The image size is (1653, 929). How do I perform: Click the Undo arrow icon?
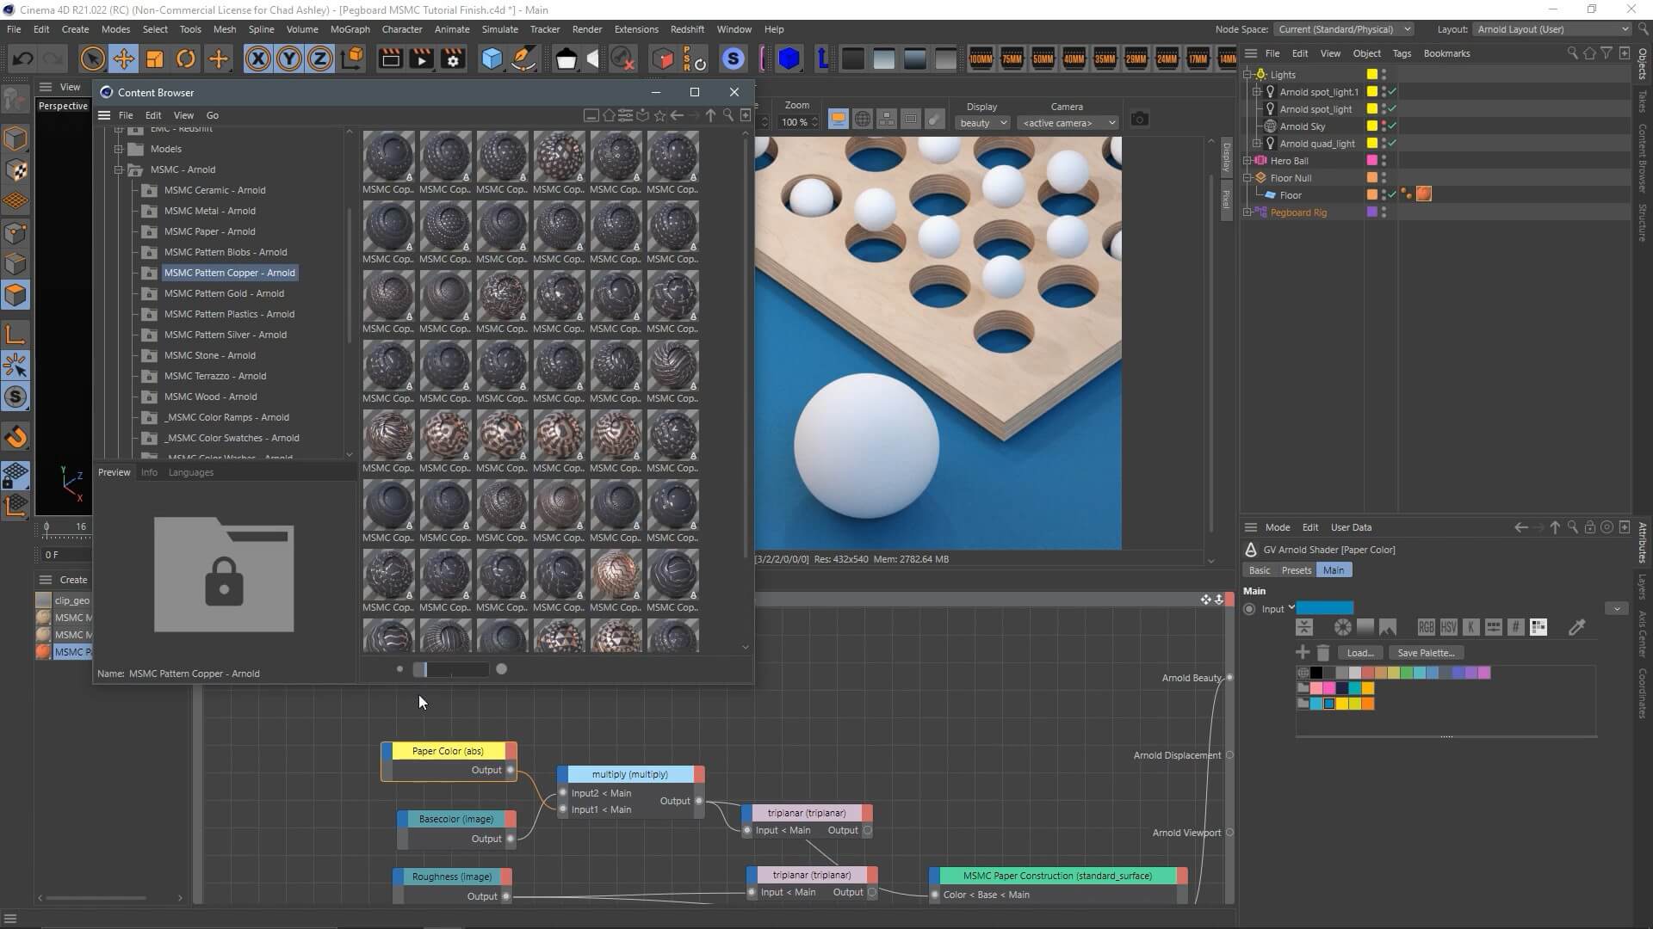tap(23, 58)
